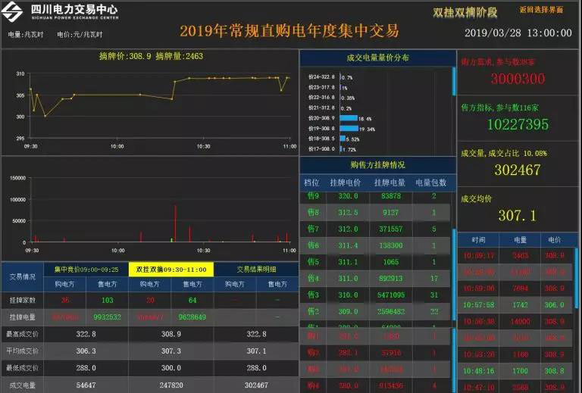Click the 成交电量量价分布 panel header

pos(377,58)
